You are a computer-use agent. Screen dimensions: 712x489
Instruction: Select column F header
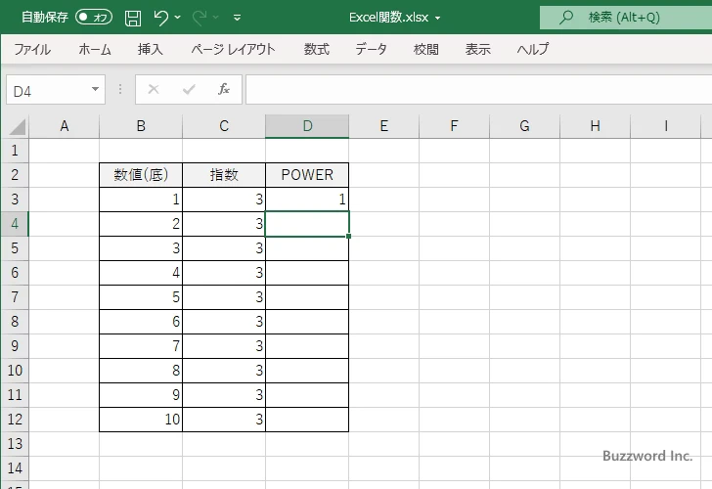click(x=454, y=126)
